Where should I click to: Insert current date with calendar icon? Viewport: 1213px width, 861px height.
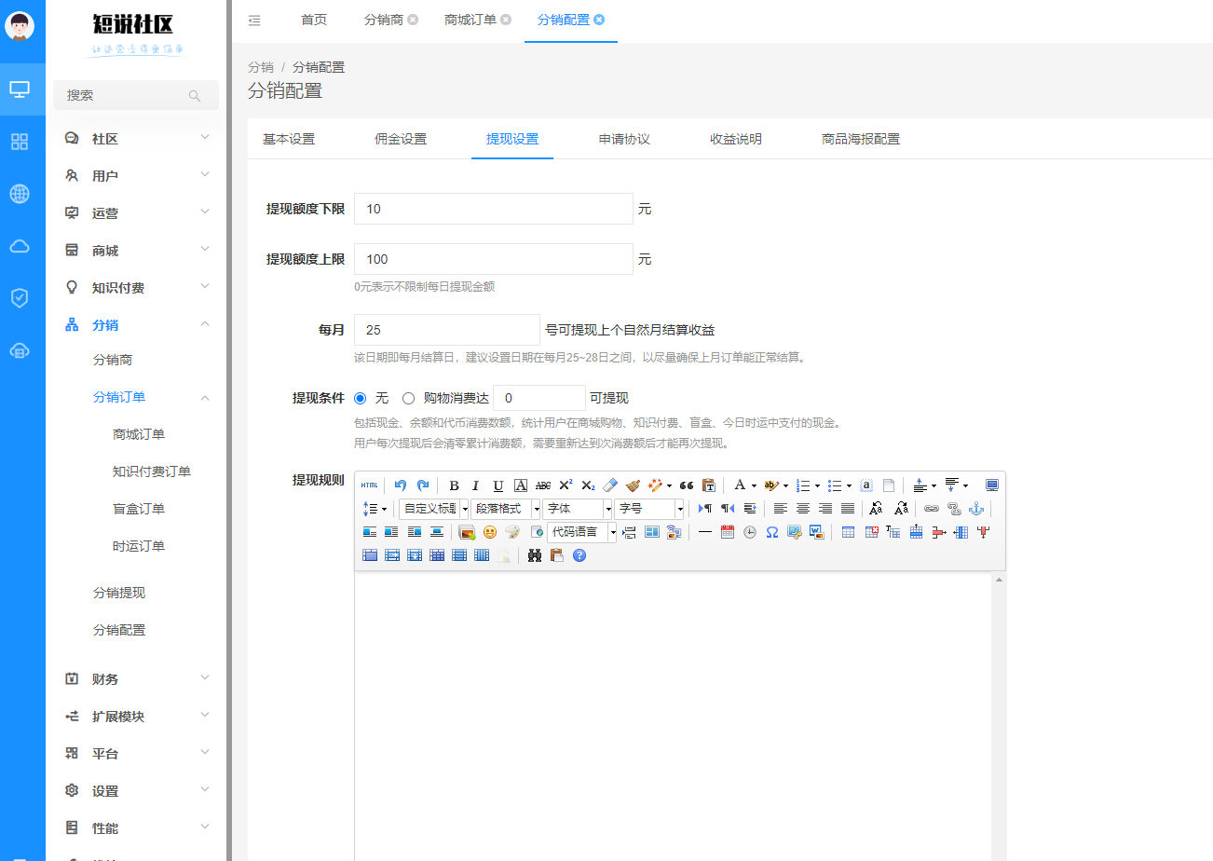pyautogui.click(x=728, y=532)
